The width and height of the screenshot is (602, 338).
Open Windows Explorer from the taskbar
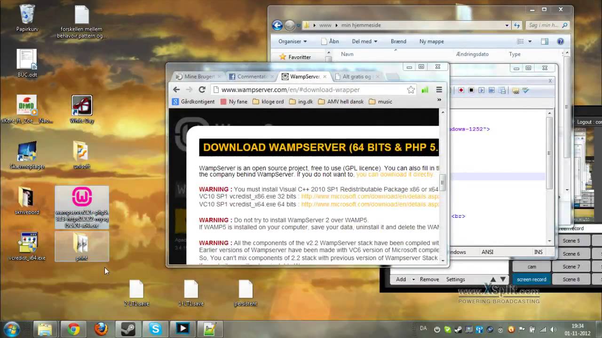pos(45,329)
